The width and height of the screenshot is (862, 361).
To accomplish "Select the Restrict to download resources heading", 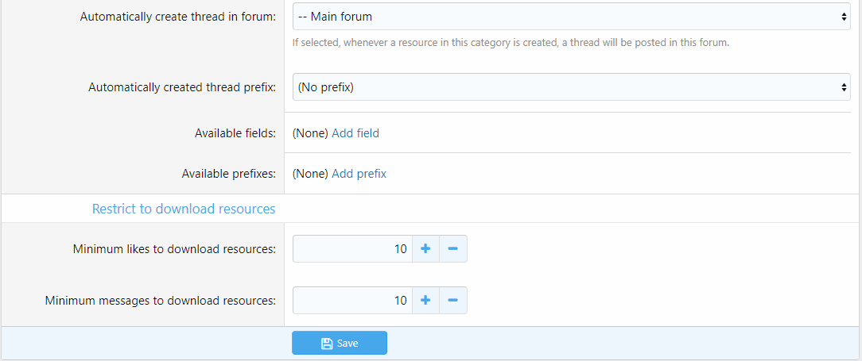I will pos(184,209).
